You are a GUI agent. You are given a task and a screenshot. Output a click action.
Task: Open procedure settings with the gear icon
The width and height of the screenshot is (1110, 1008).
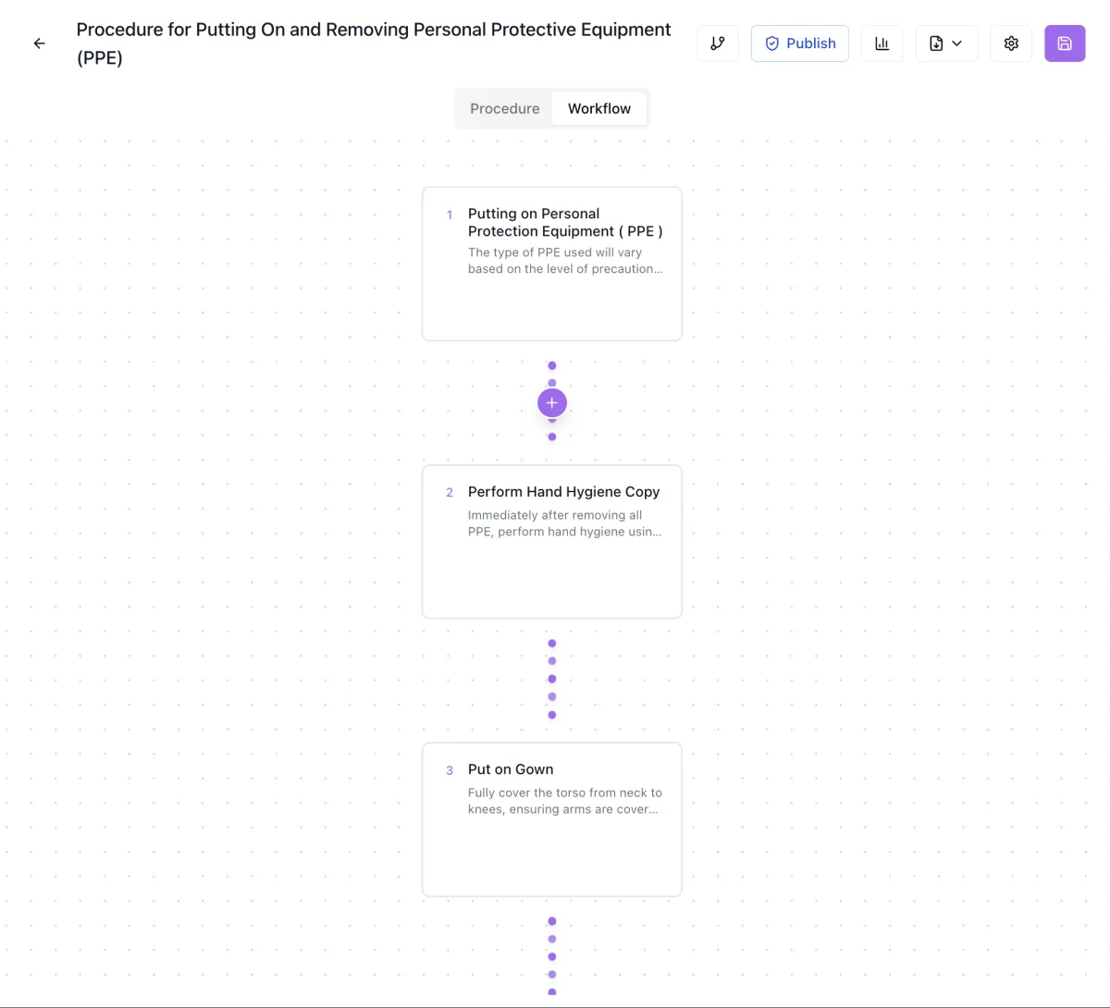click(x=1011, y=43)
